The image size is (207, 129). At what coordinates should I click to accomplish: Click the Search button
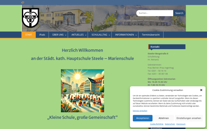pos(179,13)
